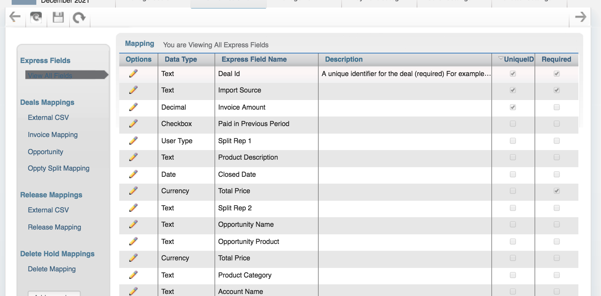Click the 'Deal Id' field name cell
The image size is (601, 296).
pos(229,74)
